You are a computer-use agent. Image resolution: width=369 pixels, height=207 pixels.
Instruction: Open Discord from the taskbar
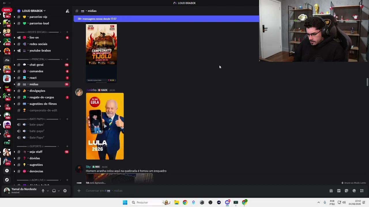227,202
